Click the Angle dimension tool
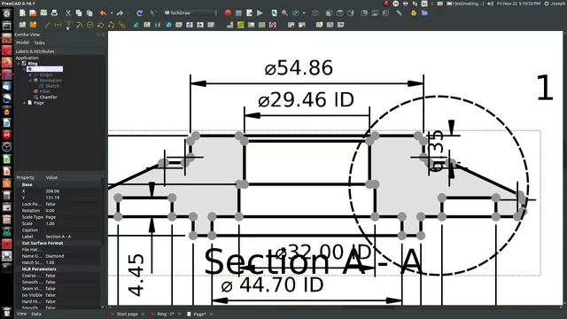567x319 pixels. [100, 25]
